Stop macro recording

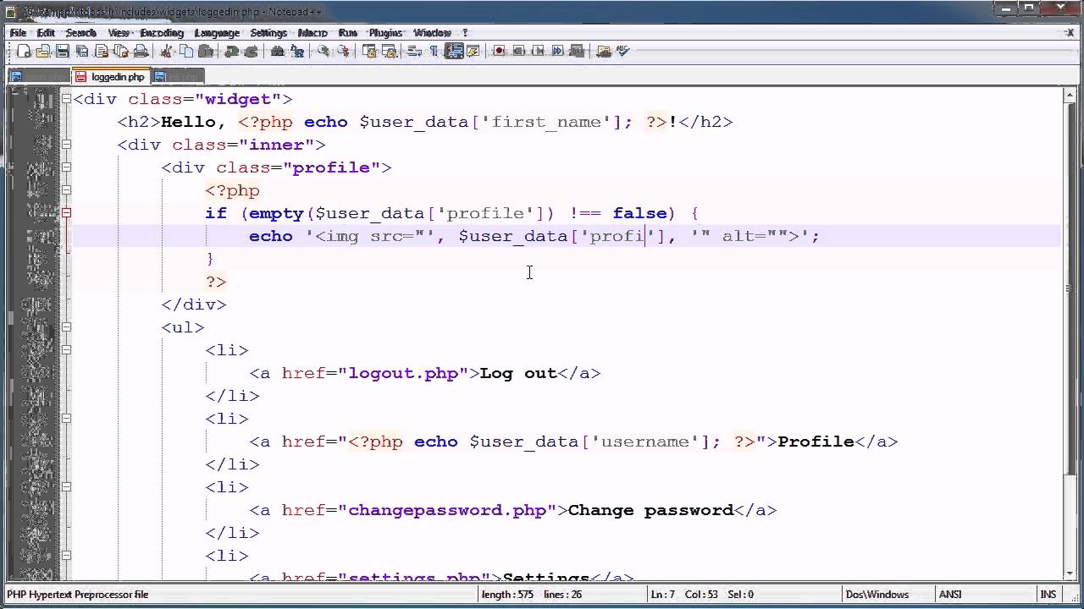tap(519, 52)
